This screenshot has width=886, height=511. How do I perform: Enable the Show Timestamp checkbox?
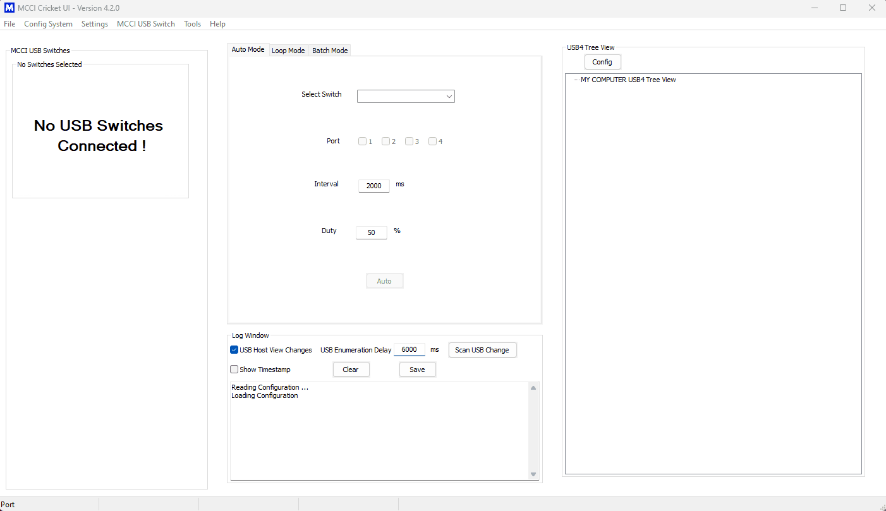[234, 370]
